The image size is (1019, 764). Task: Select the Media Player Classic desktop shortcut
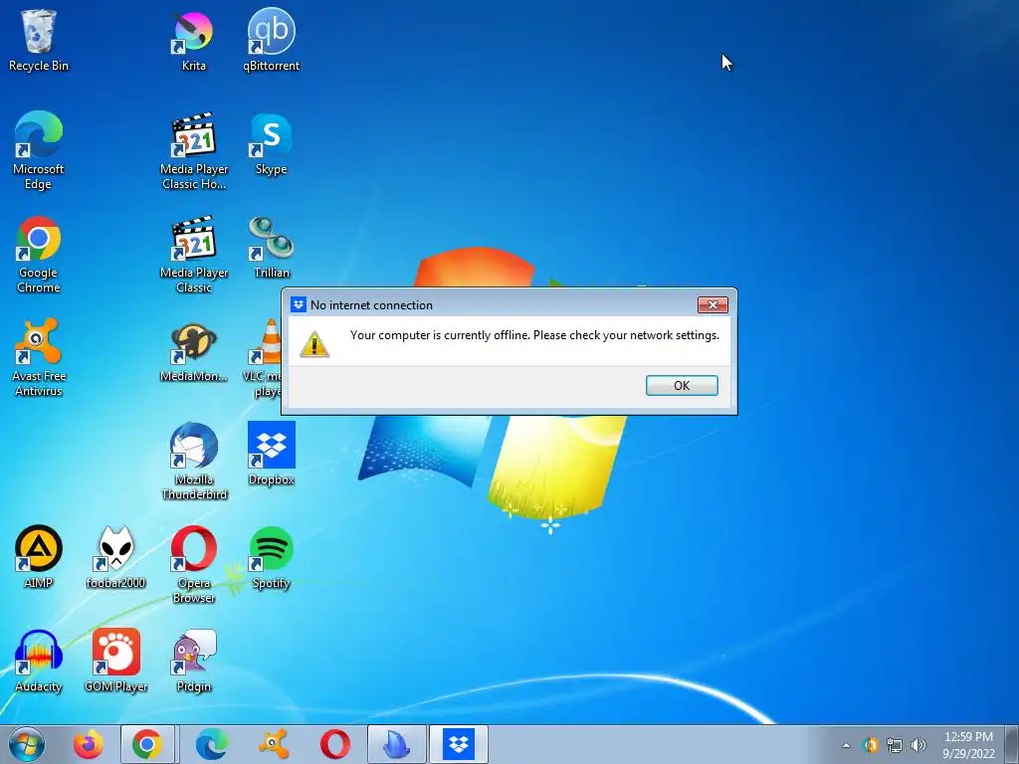click(194, 254)
